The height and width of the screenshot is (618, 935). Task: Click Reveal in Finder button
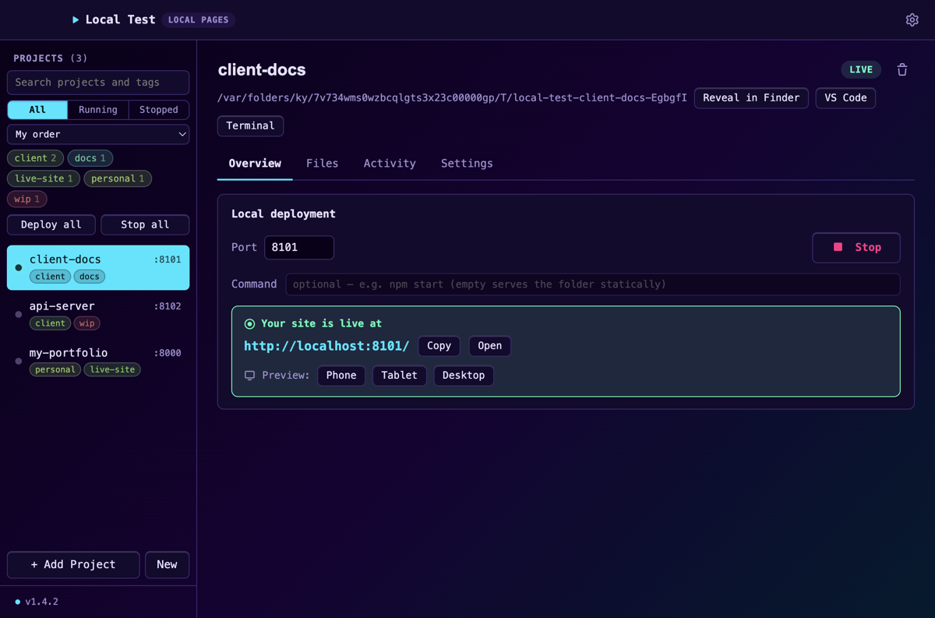point(751,98)
